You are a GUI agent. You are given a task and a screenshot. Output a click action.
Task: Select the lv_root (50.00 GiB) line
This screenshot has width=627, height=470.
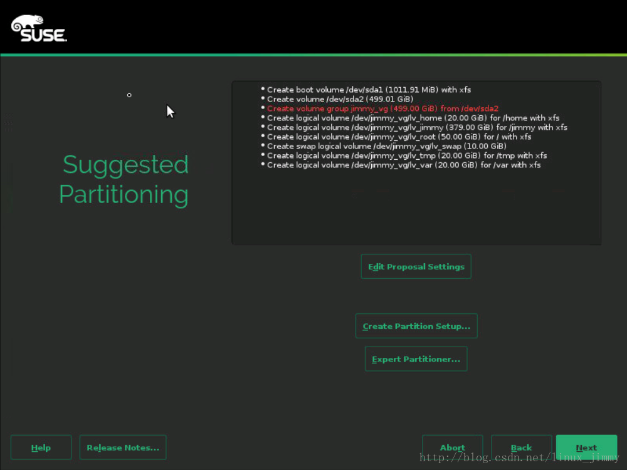tap(399, 137)
